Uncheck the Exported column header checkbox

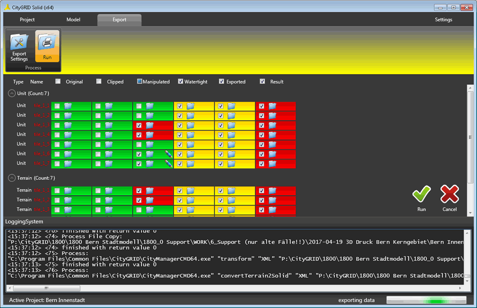click(x=222, y=81)
